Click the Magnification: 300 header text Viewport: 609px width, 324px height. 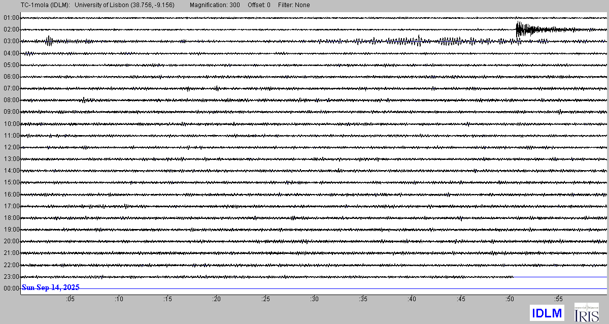pos(215,5)
